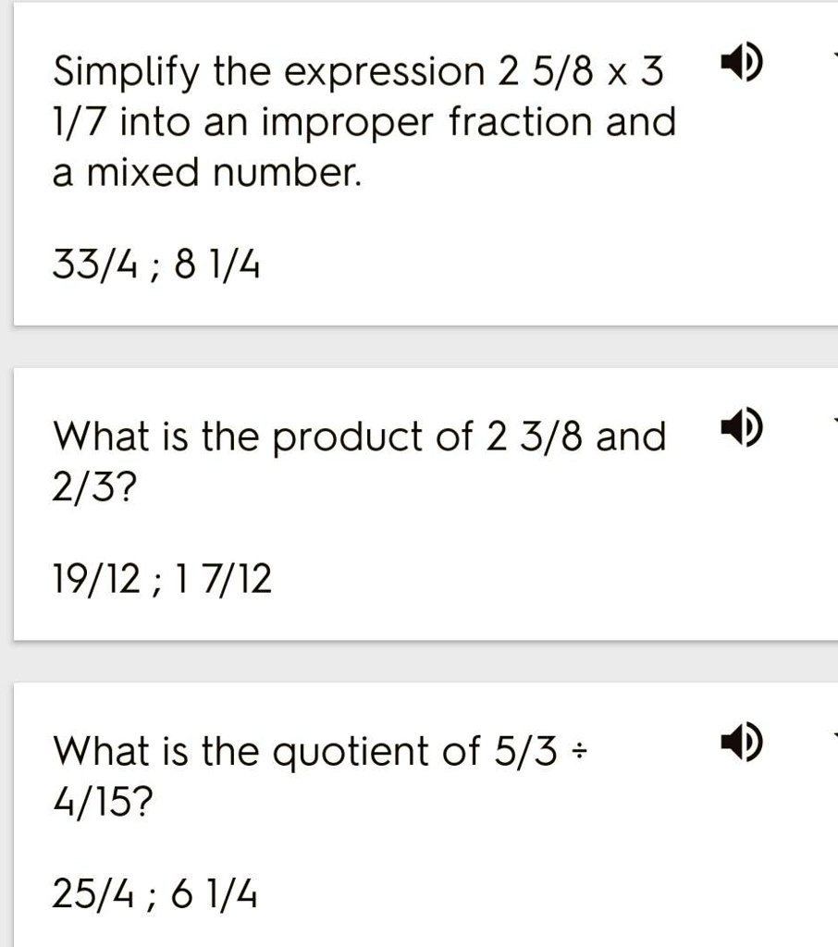Click the answer 25/4 ; 6 1/4
The width and height of the screenshot is (838, 947).
click(x=154, y=894)
